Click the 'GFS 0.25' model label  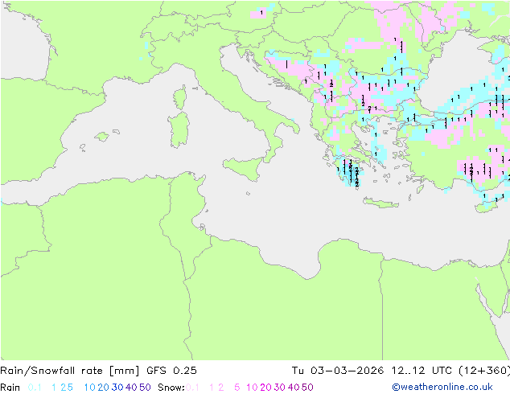tap(171, 371)
